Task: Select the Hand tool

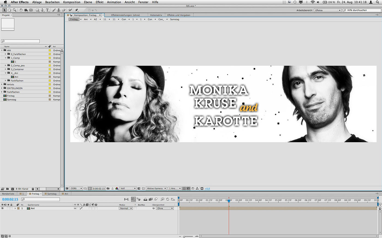Action: click(x=9, y=10)
